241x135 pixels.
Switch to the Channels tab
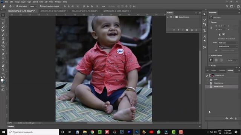coord(222,70)
